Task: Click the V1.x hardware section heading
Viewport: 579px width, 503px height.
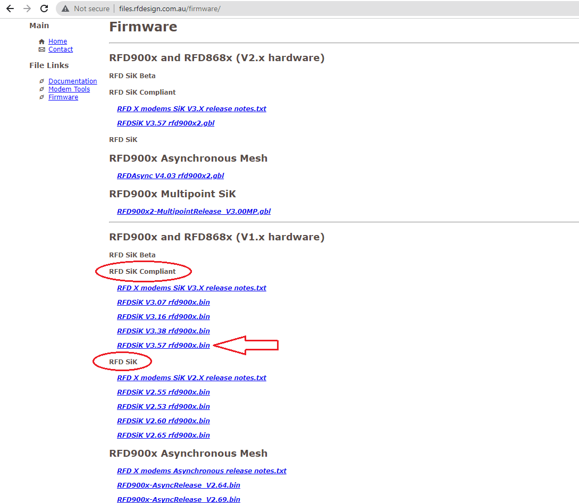Action: click(x=217, y=237)
